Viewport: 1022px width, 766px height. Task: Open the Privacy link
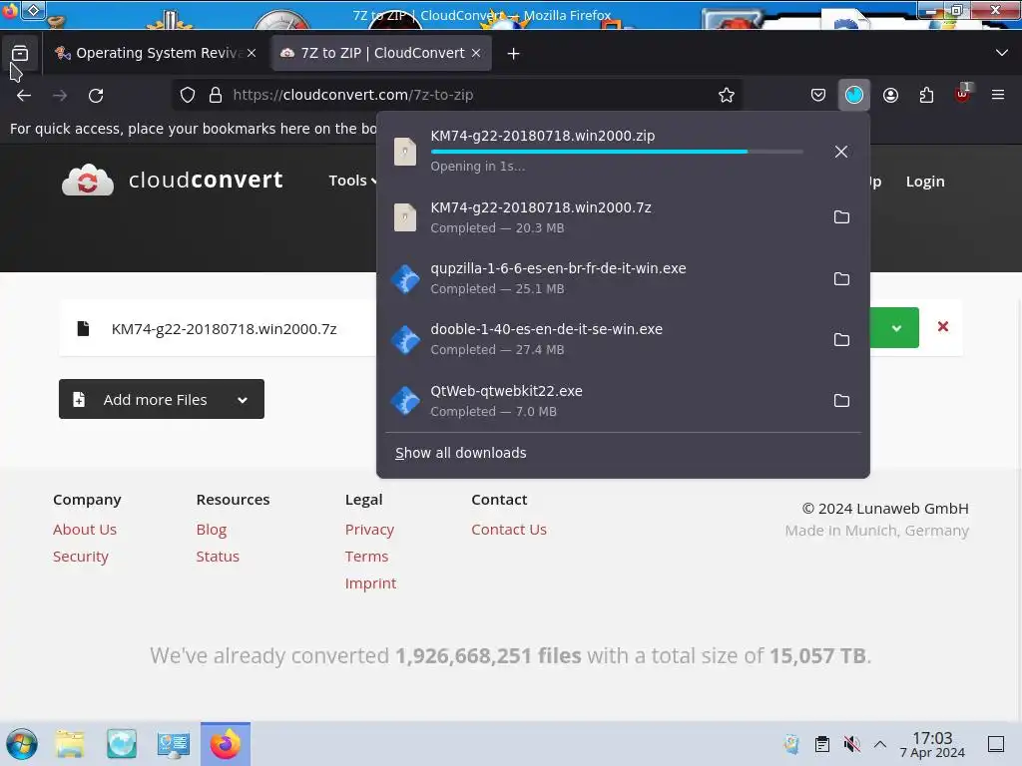369,530
